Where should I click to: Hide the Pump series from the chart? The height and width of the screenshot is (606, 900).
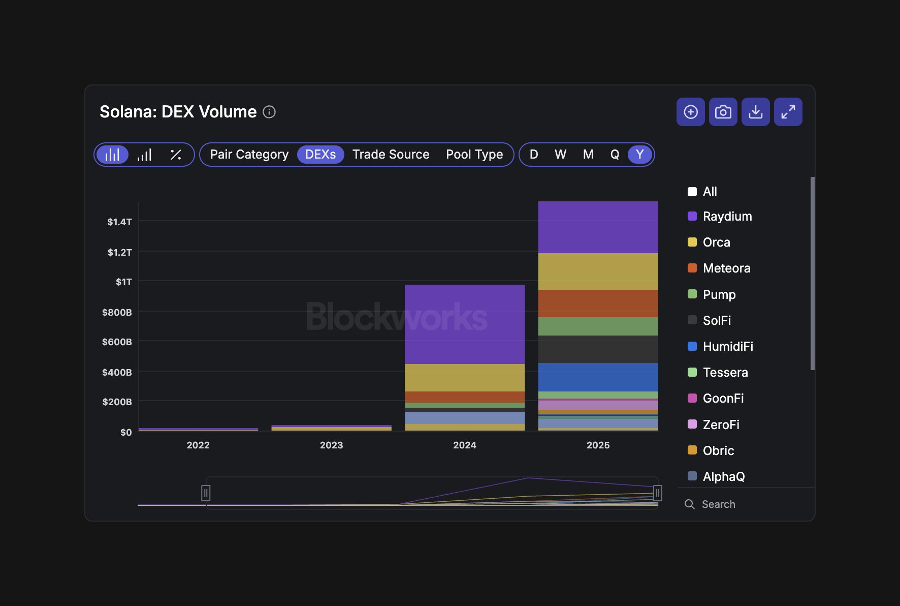(x=719, y=294)
